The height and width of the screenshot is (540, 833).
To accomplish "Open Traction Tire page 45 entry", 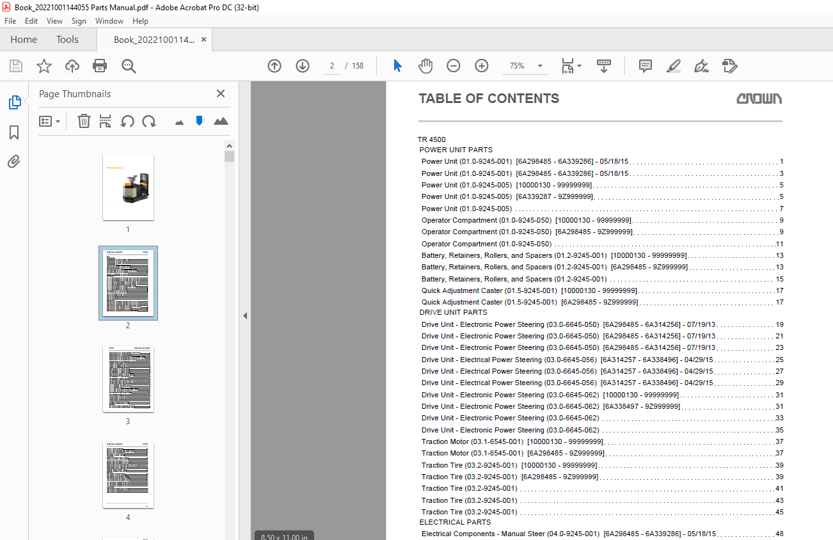I will point(602,512).
